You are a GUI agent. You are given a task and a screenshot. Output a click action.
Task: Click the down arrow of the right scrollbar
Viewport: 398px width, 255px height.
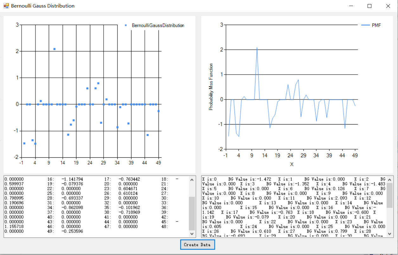(389, 234)
